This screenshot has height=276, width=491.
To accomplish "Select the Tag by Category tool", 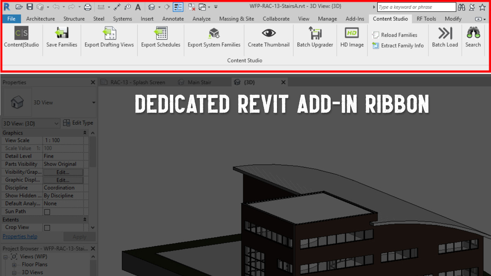I will click(x=128, y=7).
